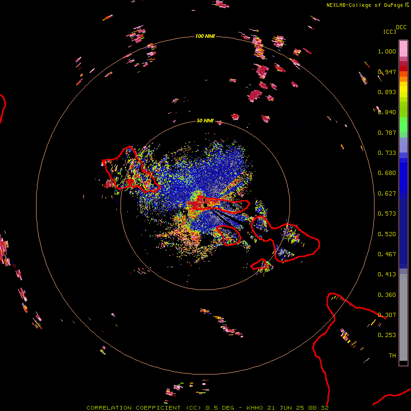Viewport: 411px width, 411px height.
Task: Click the TH threshold label
Action: (x=392, y=356)
